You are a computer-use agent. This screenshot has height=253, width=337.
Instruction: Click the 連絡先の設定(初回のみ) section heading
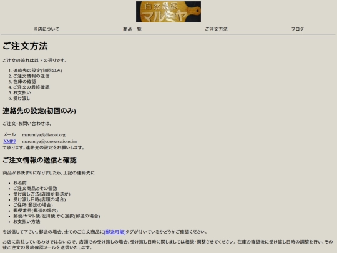(39, 111)
